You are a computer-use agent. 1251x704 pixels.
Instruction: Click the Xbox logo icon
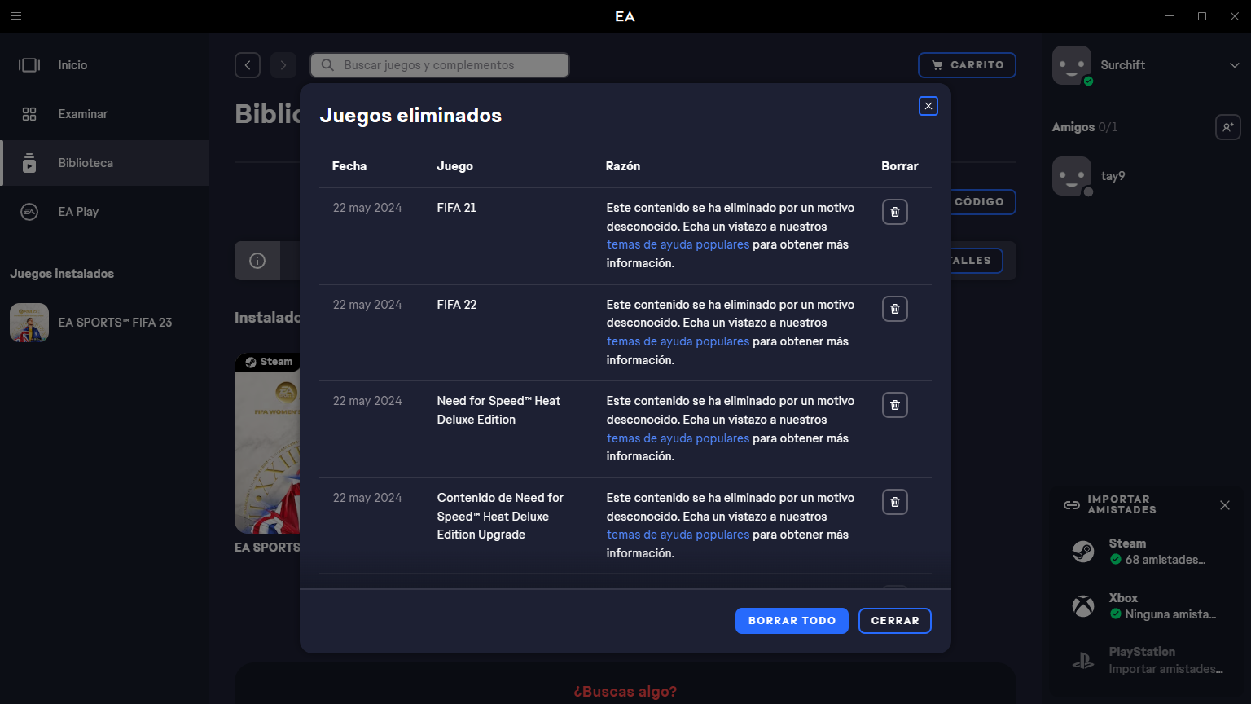[1083, 606]
